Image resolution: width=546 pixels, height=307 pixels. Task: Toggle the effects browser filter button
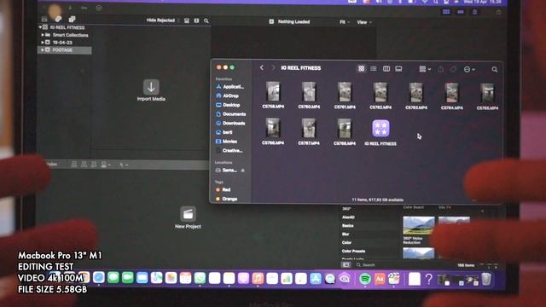pyautogui.click(x=346, y=265)
